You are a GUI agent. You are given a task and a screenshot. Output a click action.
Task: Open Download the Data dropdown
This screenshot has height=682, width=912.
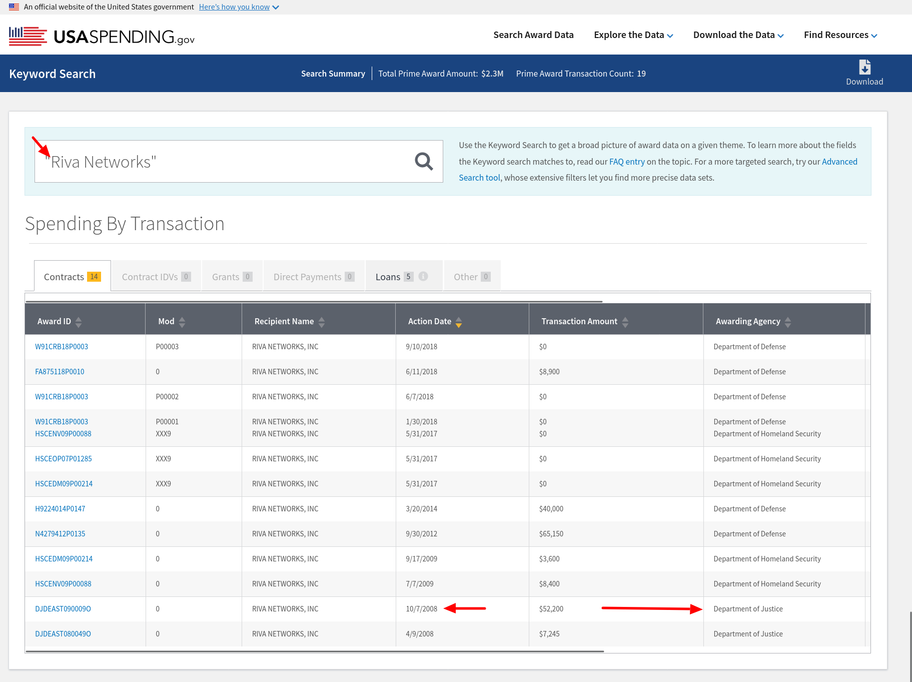738,35
